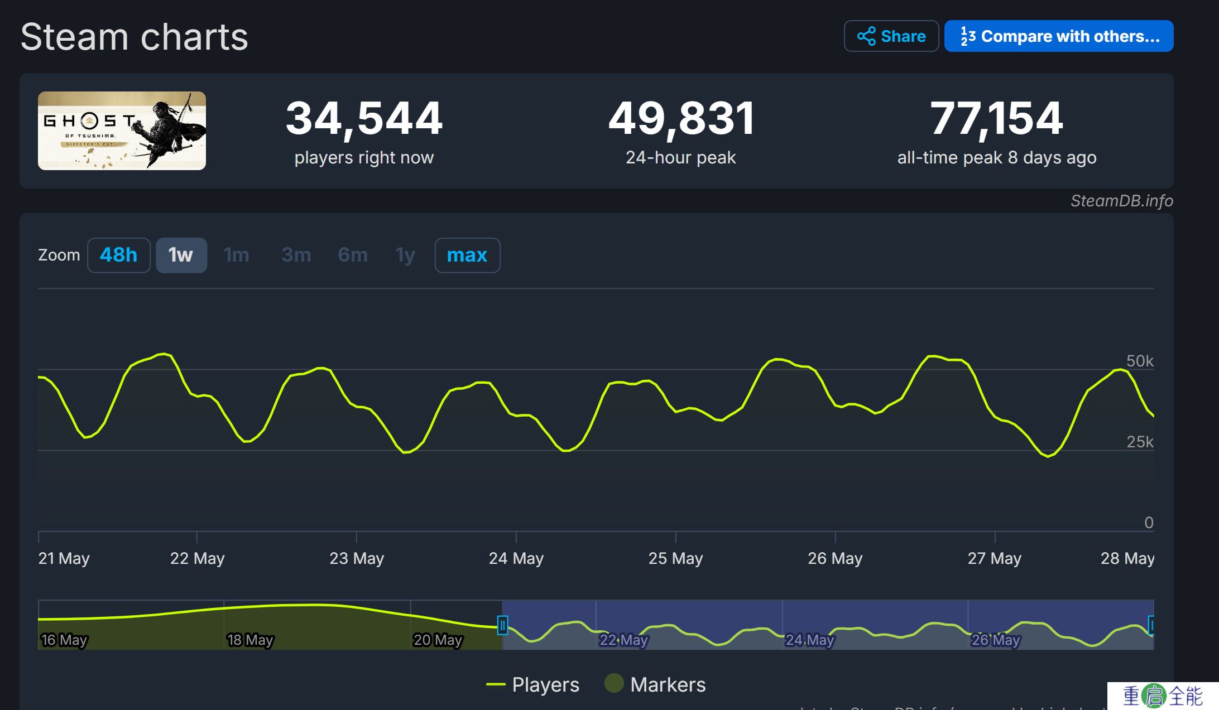
Task: Click the 26 May navigator label
Action: (x=996, y=640)
